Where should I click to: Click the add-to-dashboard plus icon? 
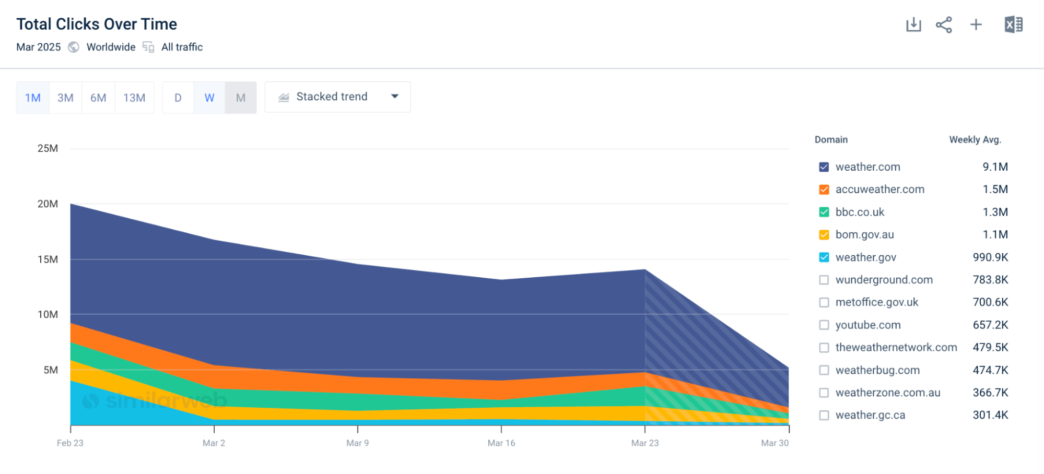click(976, 24)
